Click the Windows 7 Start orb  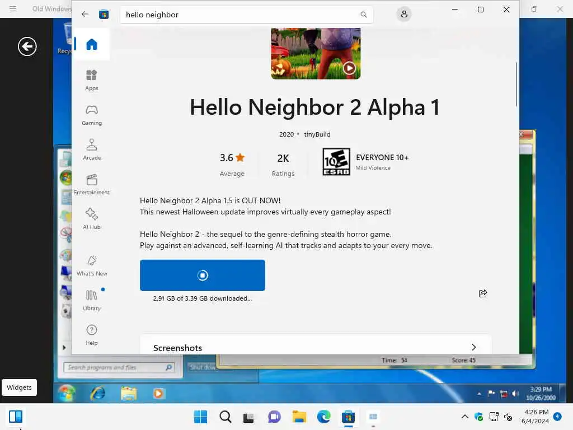(66, 393)
